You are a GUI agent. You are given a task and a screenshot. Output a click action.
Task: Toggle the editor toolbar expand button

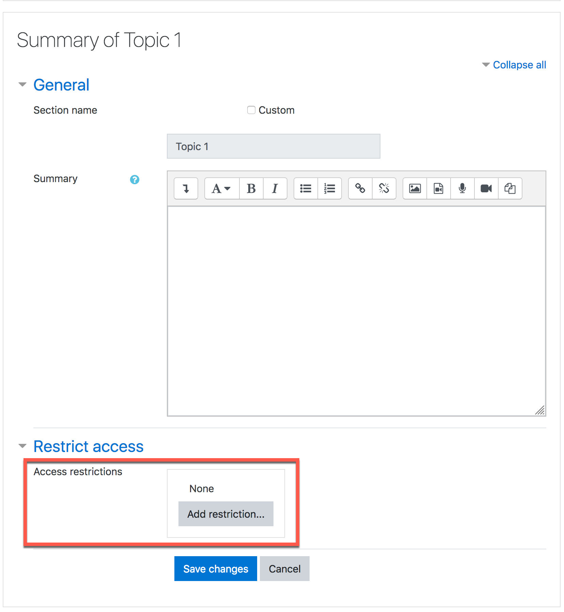click(x=186, y=188)
